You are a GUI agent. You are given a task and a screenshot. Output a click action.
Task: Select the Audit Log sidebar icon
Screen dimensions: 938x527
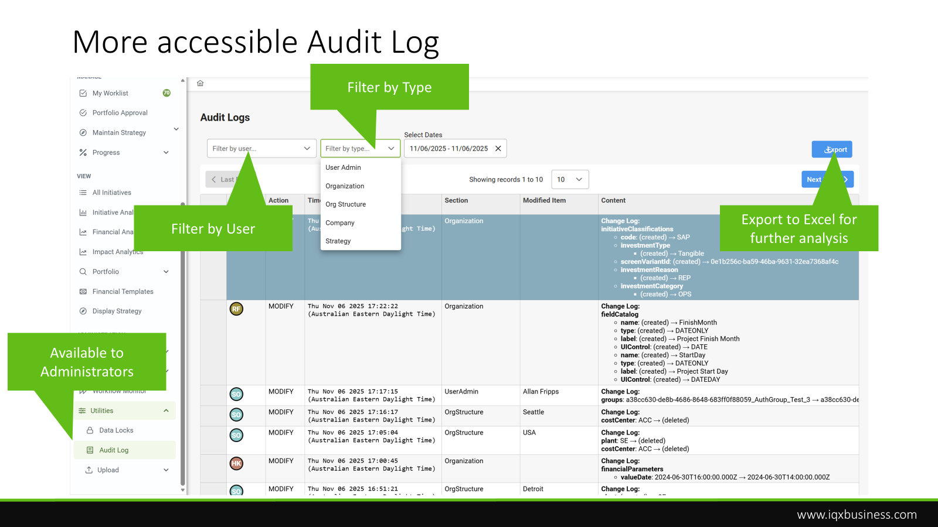pos(90,450)
